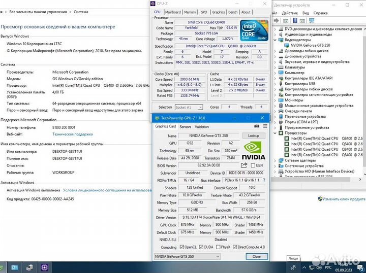The width and height of the screenshot is (366, 273).
Task: Click the People icon in taskbar
Action: click(x=293, y=267)
